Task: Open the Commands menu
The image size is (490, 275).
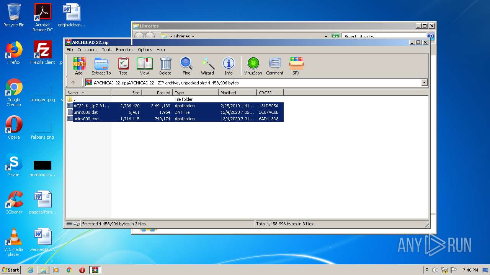Action: [x=87, y=50]
